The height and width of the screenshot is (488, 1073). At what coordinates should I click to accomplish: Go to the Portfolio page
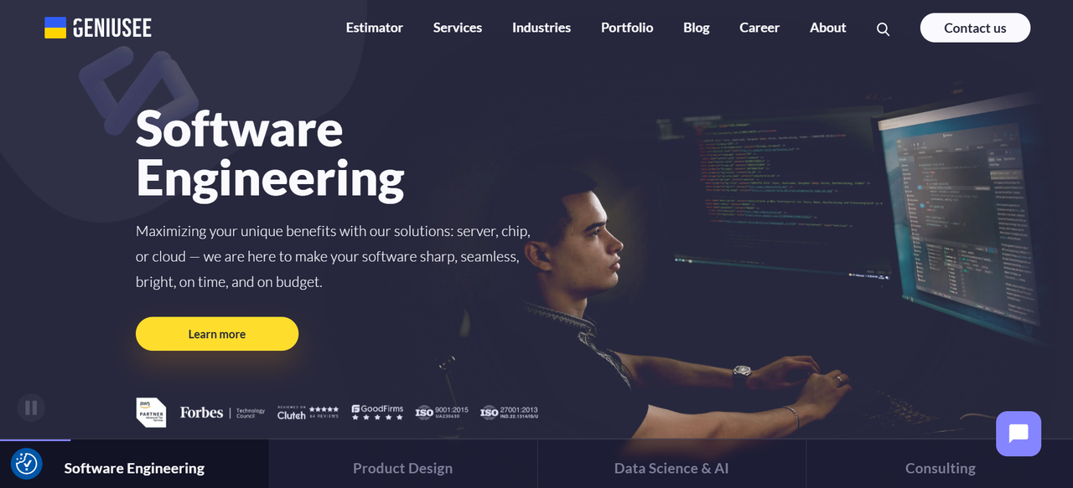[627, 28]
